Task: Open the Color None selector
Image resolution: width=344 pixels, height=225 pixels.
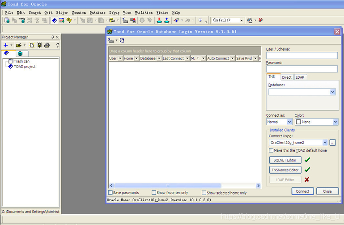Action: (317, 122)
